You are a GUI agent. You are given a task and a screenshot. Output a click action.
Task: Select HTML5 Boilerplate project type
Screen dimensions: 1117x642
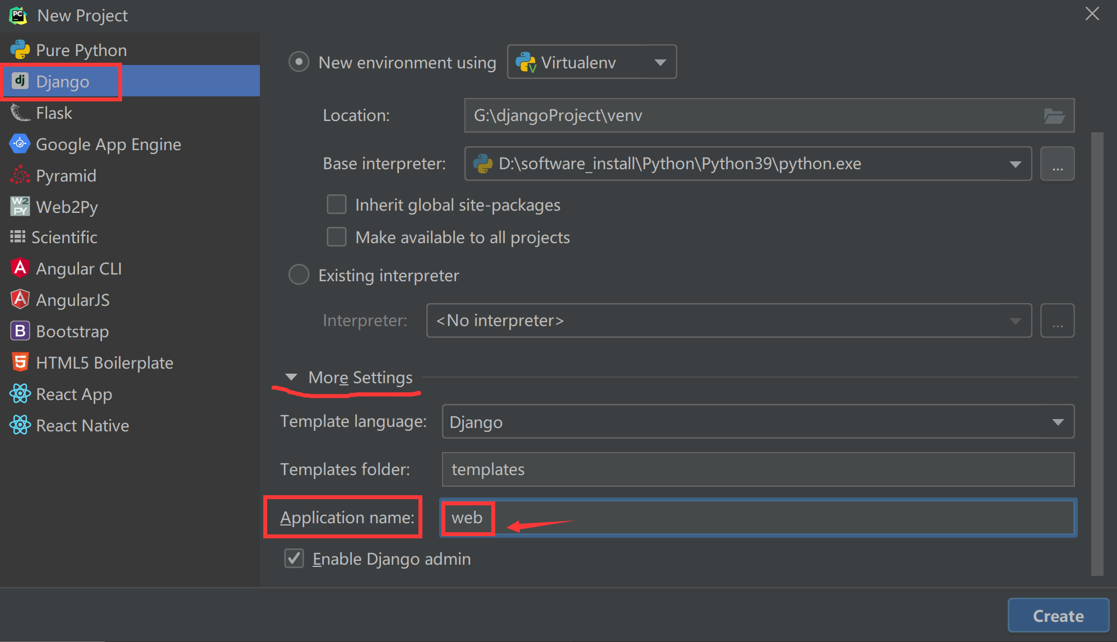(130, 362)
